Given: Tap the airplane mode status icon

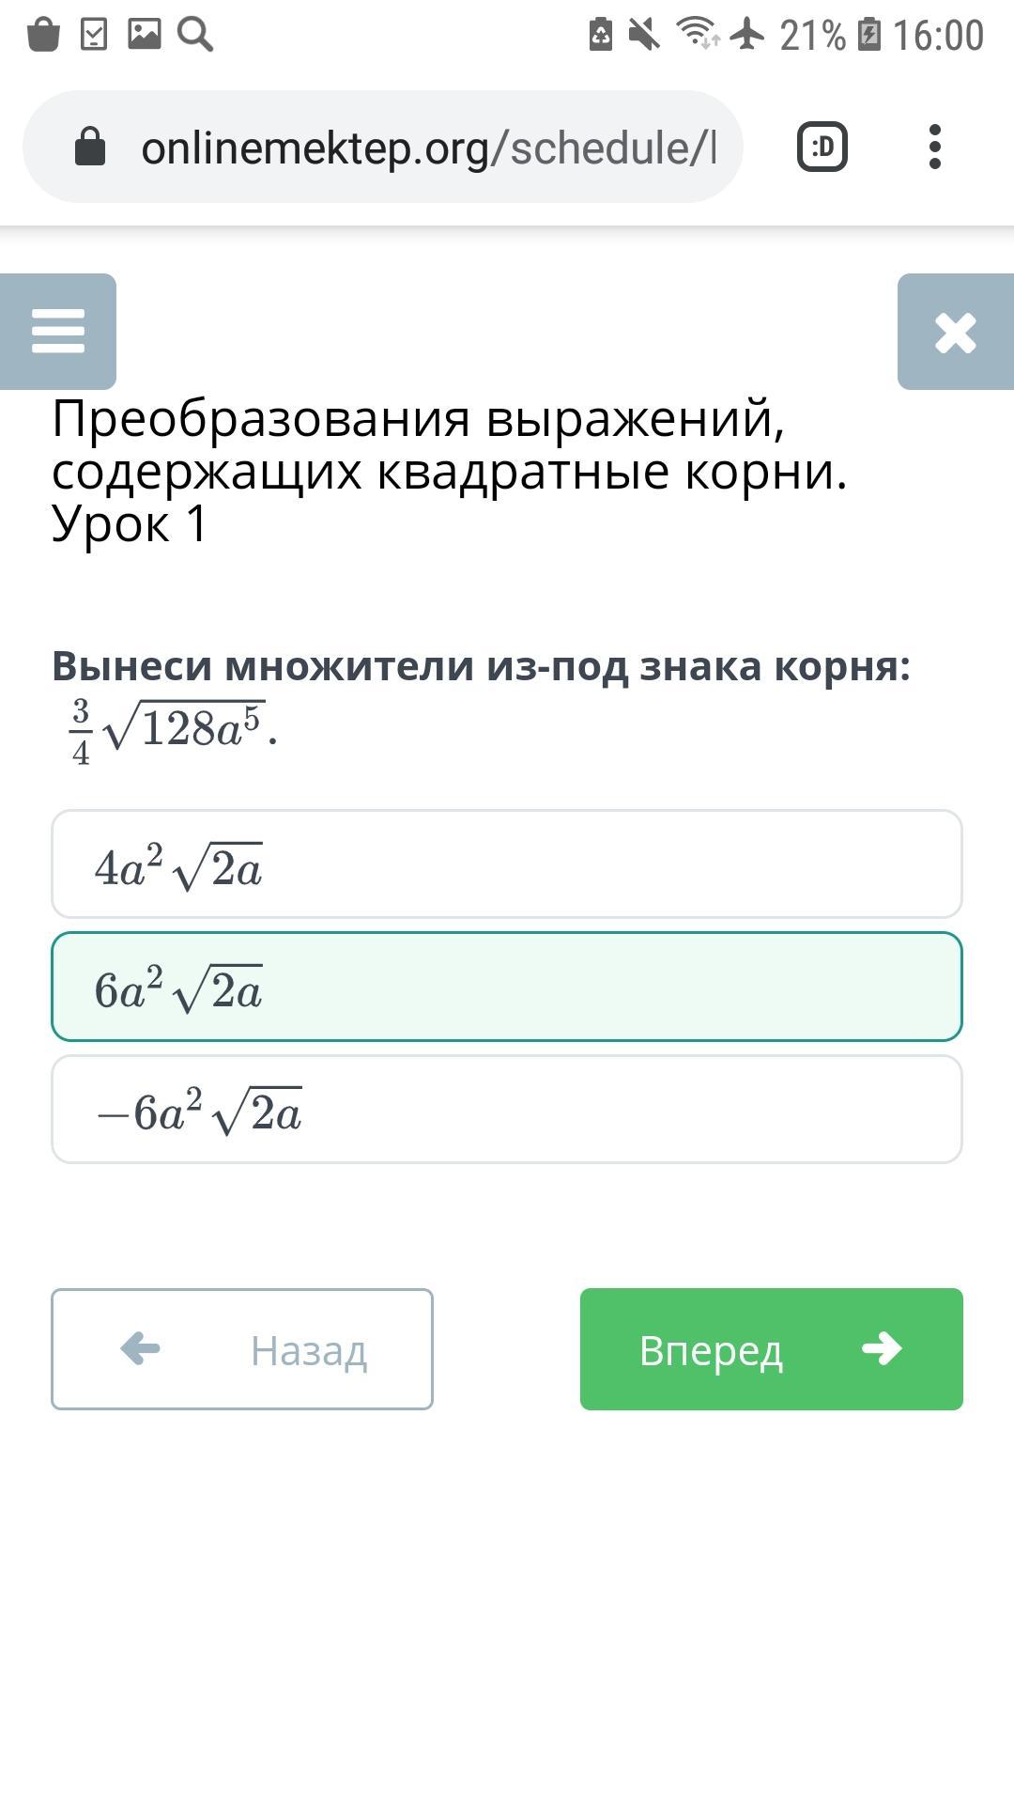Looking at the screenshot, I should click(x=747, y=35).
